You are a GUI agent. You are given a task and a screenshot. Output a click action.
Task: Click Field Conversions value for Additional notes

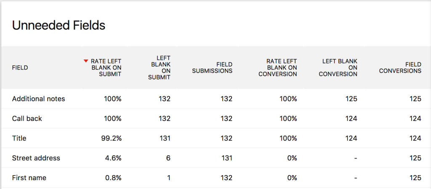click(x=415, y=99)
